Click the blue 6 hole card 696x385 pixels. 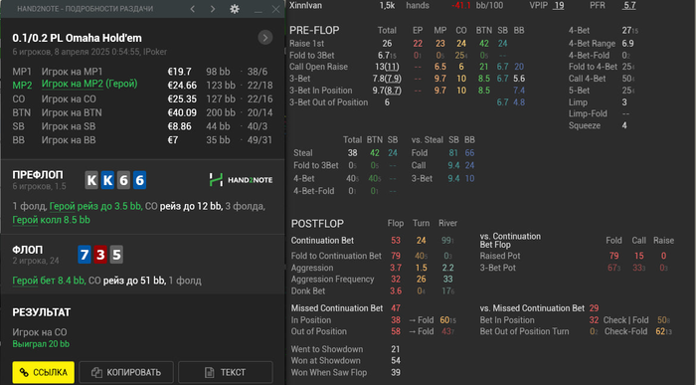139,180
